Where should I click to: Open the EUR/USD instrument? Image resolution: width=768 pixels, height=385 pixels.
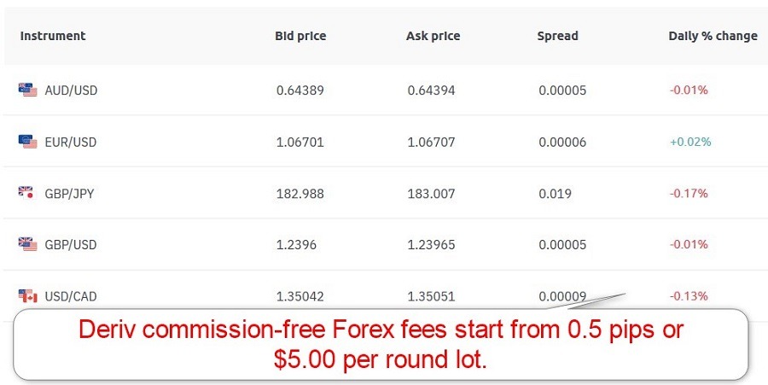pyautogui.click(x=71, y=143)
